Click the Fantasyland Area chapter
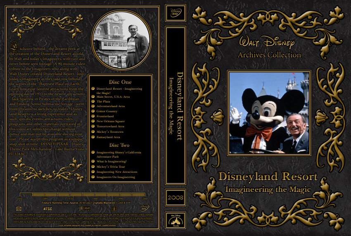351x236 pixels. [x=108, y=137]
